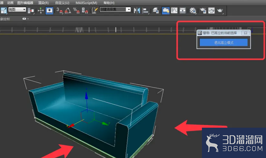
Task: Expand the ribbon display options dropdown button
Action: point(24,19)
